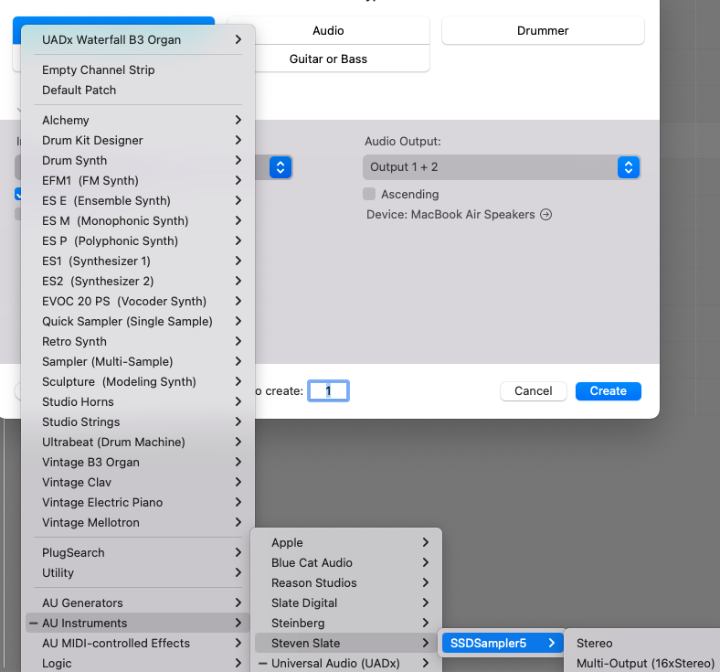Open the Retro Synth submenu
The image size is (720, 672).
[138, 342]
